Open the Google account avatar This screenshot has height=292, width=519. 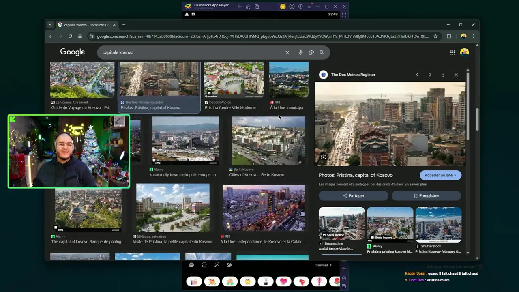point(465,52)
